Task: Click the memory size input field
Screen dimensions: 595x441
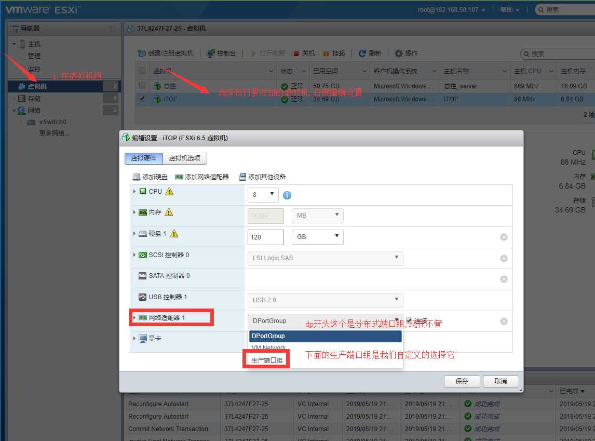Action: pyautogui.click(x=266, y=216)
